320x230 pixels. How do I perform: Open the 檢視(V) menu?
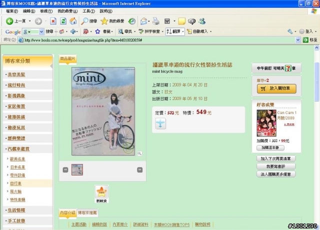46,11
